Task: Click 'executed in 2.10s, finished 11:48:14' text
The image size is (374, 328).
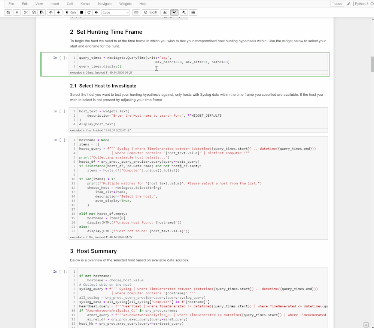Action: click(101, 237)
